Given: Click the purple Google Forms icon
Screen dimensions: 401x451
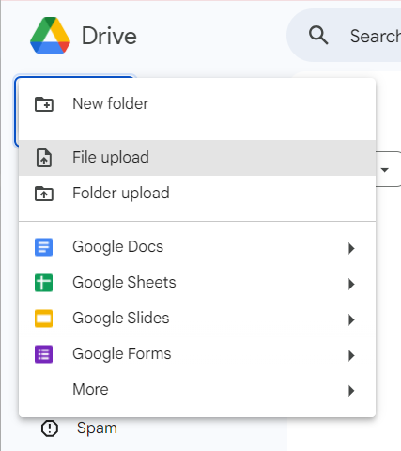Looking at the screenshot, I should (43, 354).
